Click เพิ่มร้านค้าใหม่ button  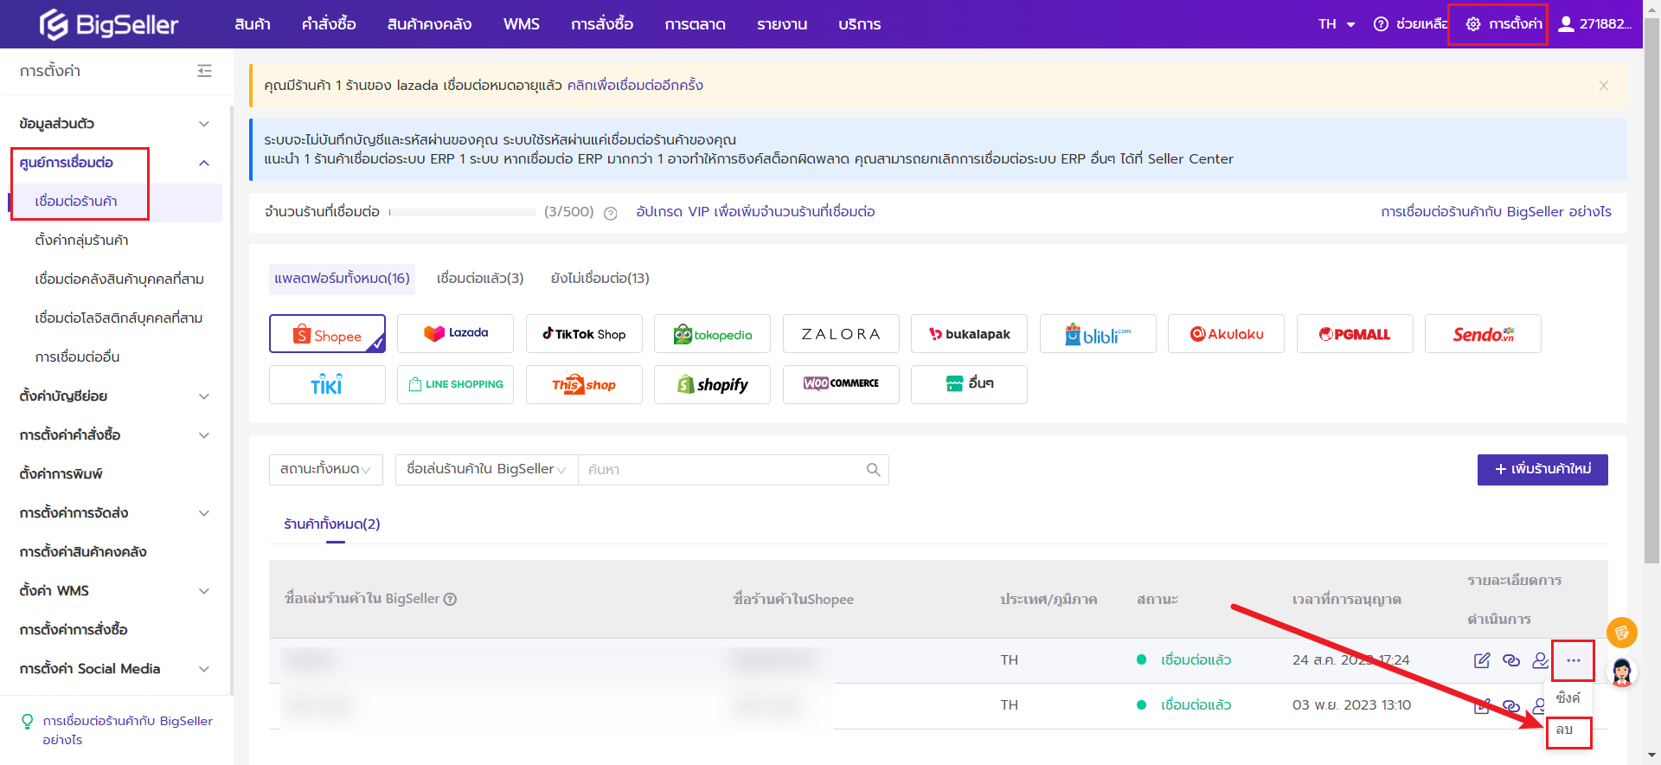(1542, 470)
